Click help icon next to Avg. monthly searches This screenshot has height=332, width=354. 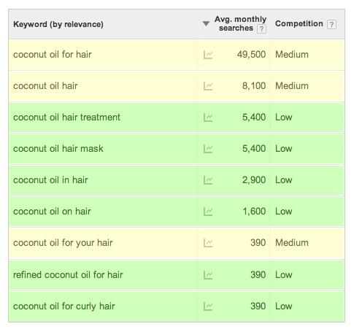coord(261,29)
